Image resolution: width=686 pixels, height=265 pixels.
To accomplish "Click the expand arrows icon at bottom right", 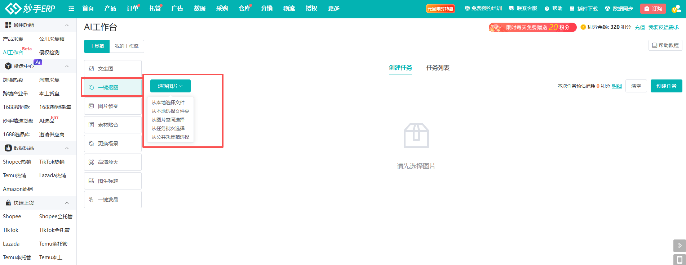I will 680,246.
